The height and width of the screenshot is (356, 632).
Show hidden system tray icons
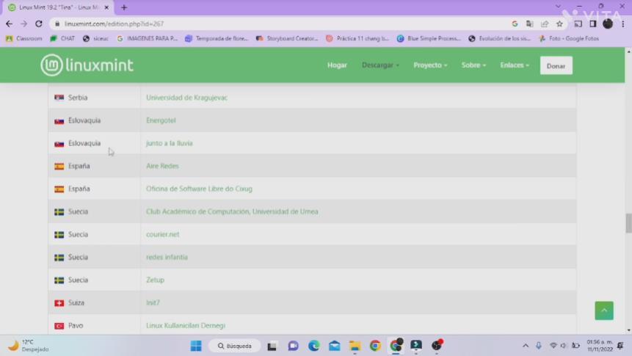(525, 346)
